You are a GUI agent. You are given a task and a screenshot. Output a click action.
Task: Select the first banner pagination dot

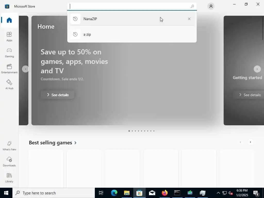pos(129,131)
